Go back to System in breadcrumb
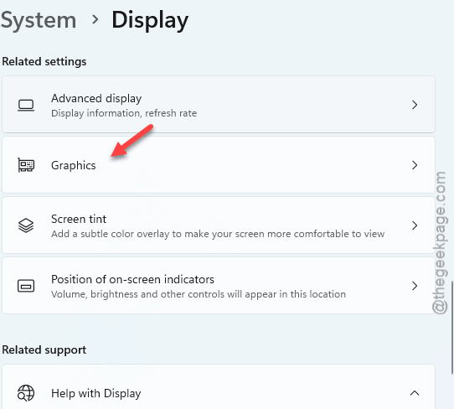 (39, 20)
